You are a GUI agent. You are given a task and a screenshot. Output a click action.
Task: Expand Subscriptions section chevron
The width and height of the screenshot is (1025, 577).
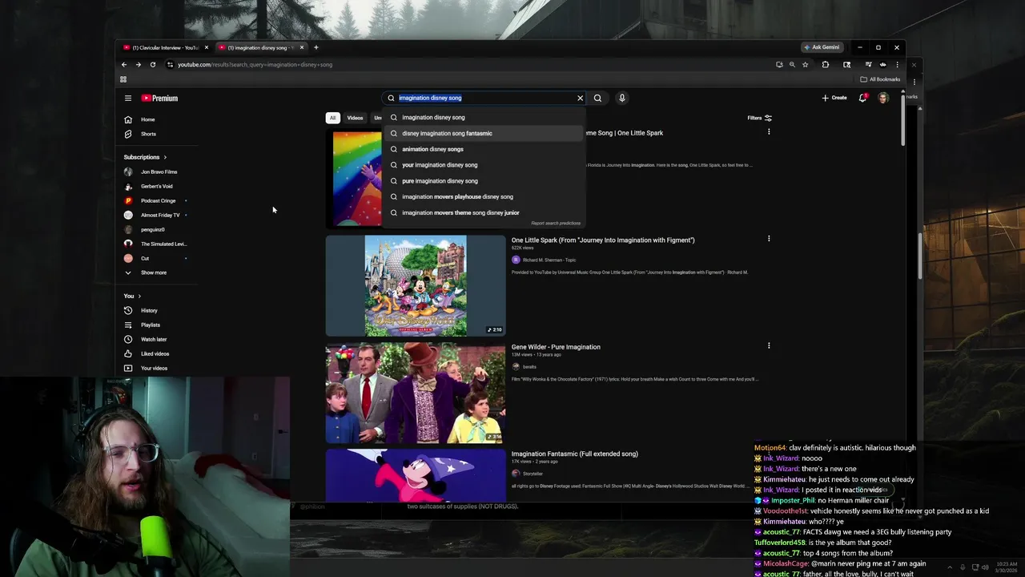tap(165, 157)
